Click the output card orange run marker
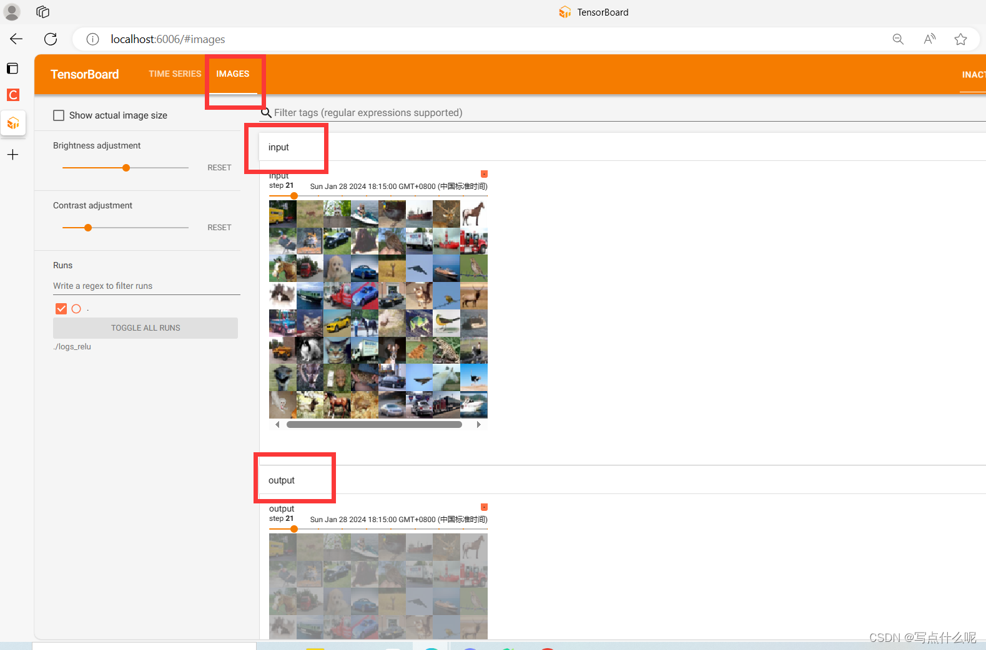986x650 pixels. click(x=484, y=507)
